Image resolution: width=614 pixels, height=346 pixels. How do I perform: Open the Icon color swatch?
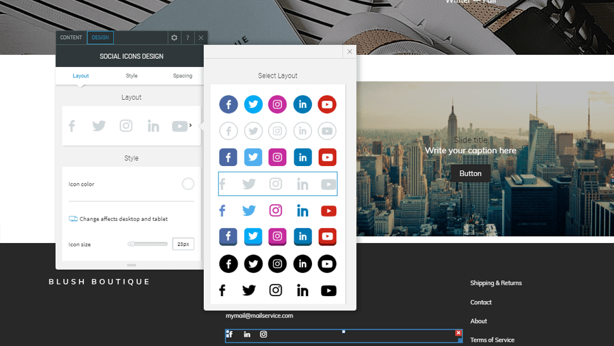coord(188,184)
